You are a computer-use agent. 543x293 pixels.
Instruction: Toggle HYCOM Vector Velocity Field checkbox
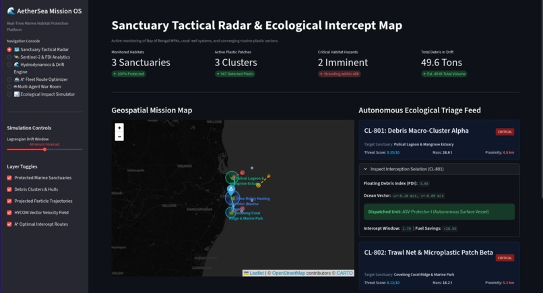(9, 213)
